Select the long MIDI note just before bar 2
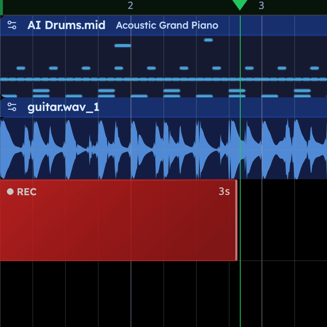Viewport: 327px width, 327px height. click(122, 45)
